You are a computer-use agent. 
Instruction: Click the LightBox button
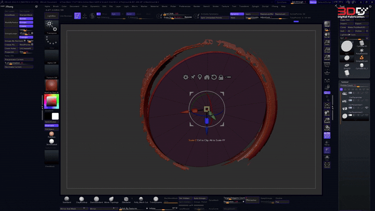coord(51,15)
